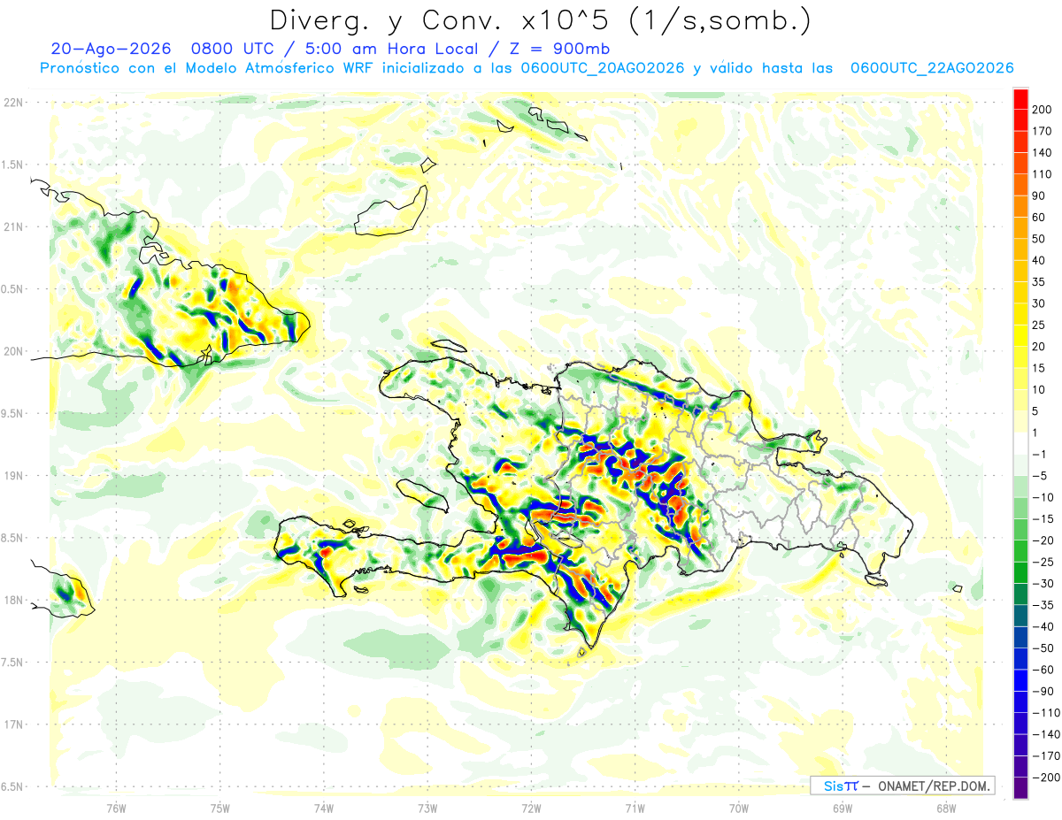Click the '19N' latitude label
This screenshot has width=1062, height=820.
click(12, 475)
